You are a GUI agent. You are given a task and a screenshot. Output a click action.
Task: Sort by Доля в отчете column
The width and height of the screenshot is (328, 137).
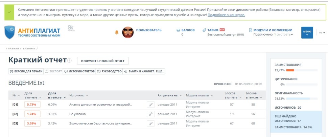tap(33, 95)
